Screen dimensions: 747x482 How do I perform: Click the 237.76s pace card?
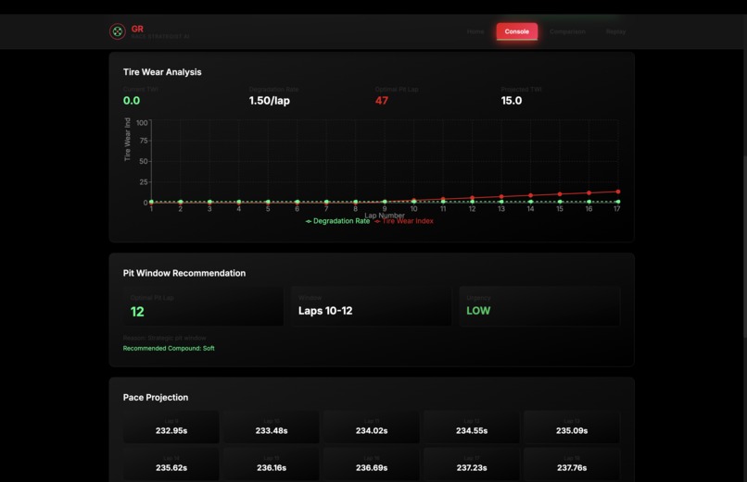pyautogui.click(x=572, y=464)
